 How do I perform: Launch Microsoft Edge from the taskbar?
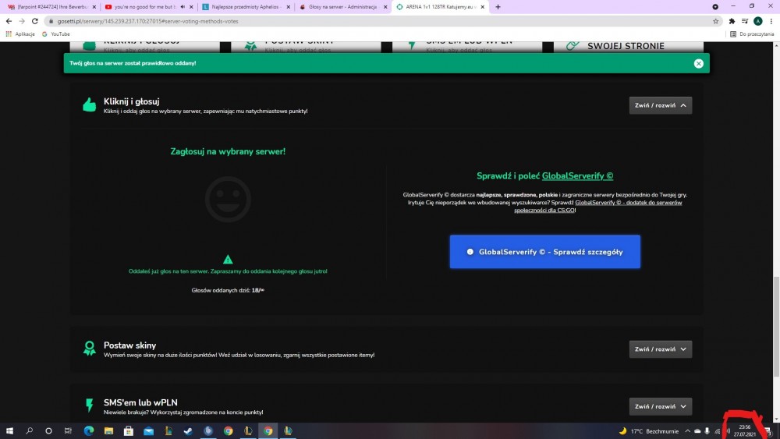tap(89, 430)
